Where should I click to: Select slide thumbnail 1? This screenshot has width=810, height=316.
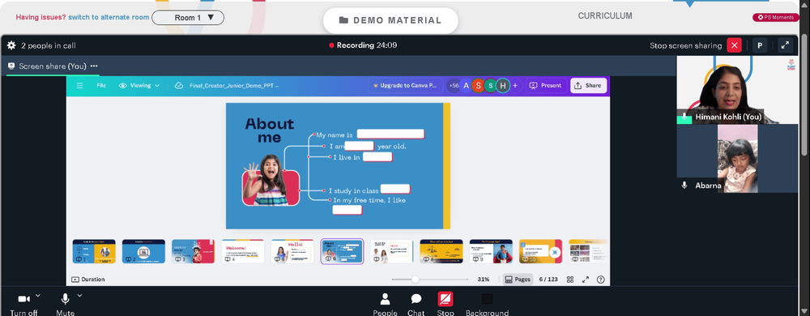94,251
